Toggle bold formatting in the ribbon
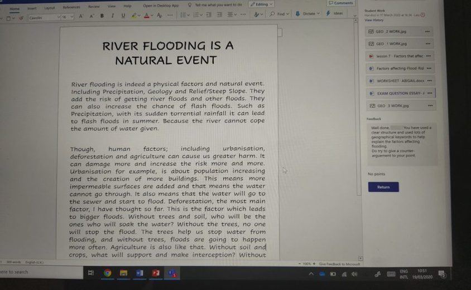The width and height of the screenshot is (471, 290). [x=102, y=16]
